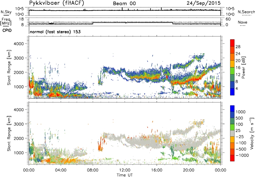Image resolution: width=255 pixels, height=177 pixels.
Task: Pick the blue top segment of Velocity colorbar
Action: [232, 109]
